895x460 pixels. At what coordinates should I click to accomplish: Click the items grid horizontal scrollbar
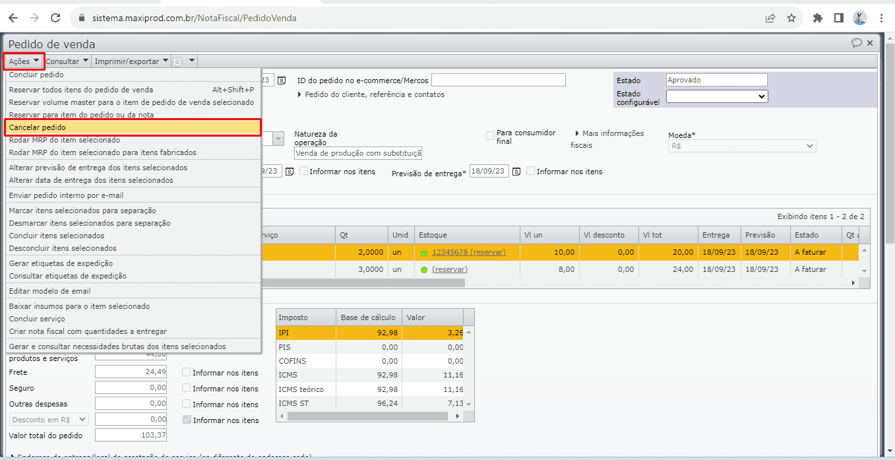point(363,282)
